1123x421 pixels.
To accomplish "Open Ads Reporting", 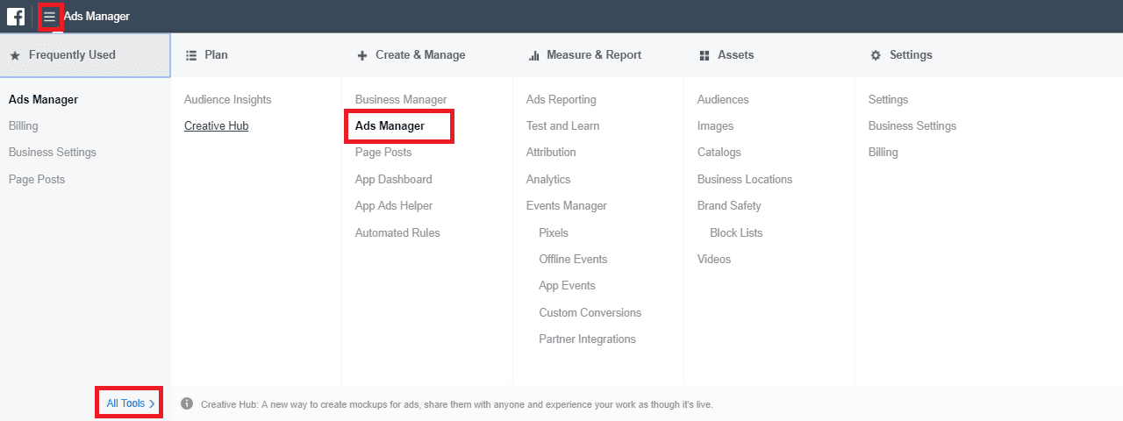I will (561, 99).
